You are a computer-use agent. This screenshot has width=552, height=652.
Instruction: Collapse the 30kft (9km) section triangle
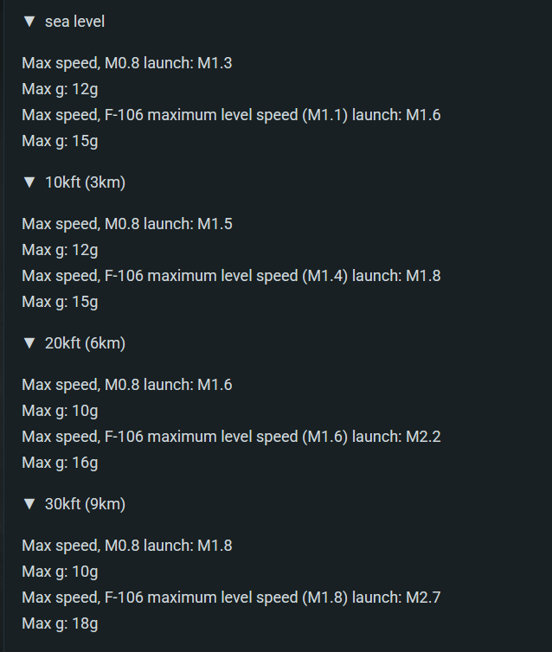(x=29, y=504)
